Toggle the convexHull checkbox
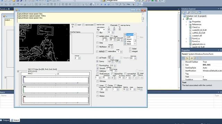Viewport: 222px width, 124px height. pos(125,74)
